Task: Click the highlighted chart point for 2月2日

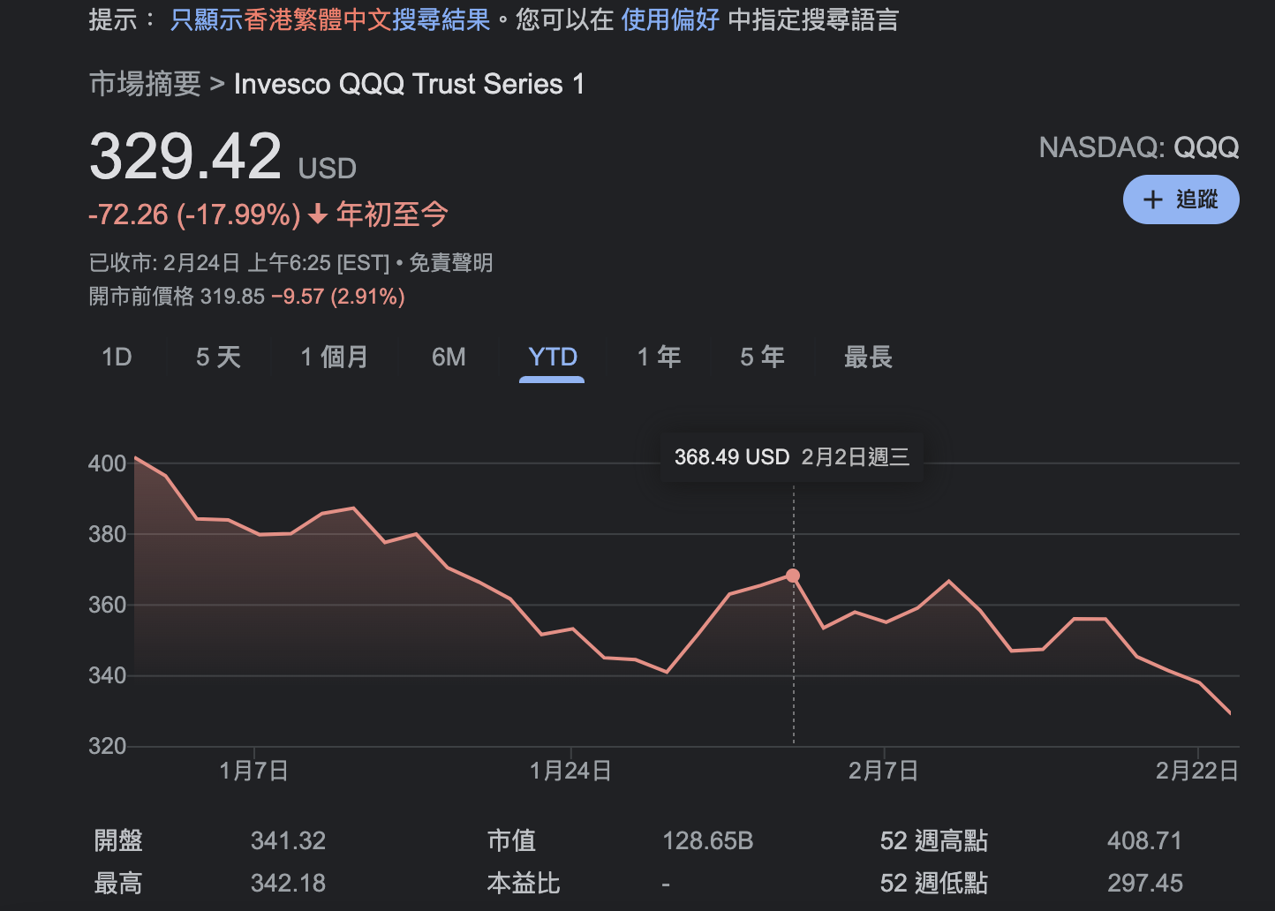Action: (793, 576)
